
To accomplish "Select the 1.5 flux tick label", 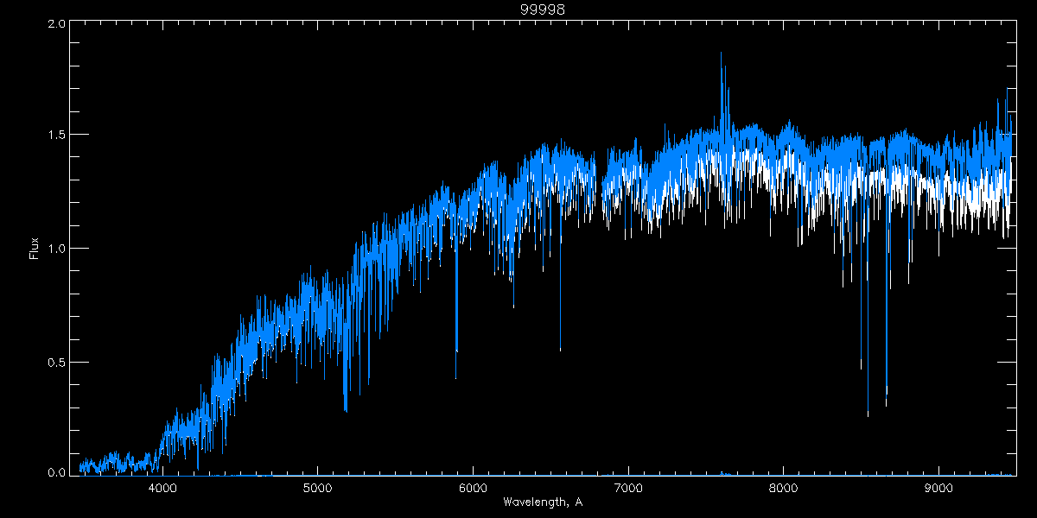I will [x=57, y=136].
